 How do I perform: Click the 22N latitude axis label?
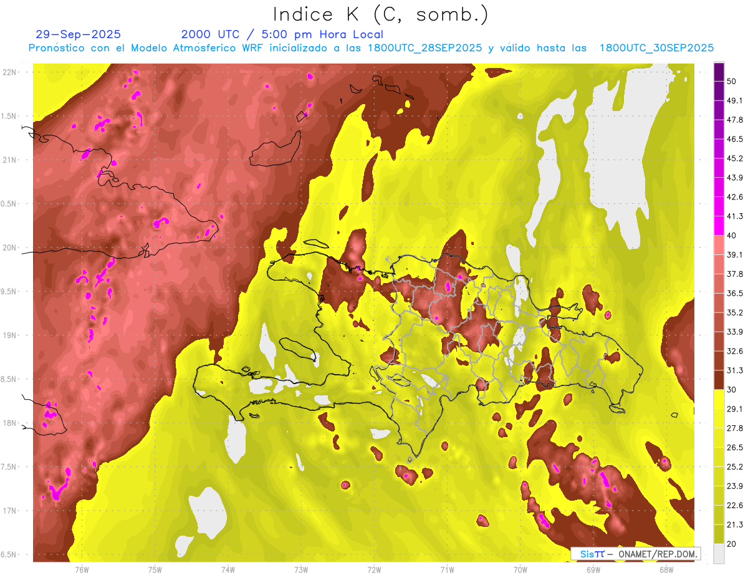(11, 72)
